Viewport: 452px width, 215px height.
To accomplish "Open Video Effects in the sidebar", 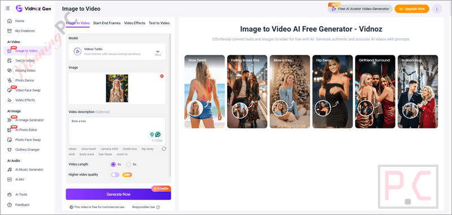I will tap(25, 100).
